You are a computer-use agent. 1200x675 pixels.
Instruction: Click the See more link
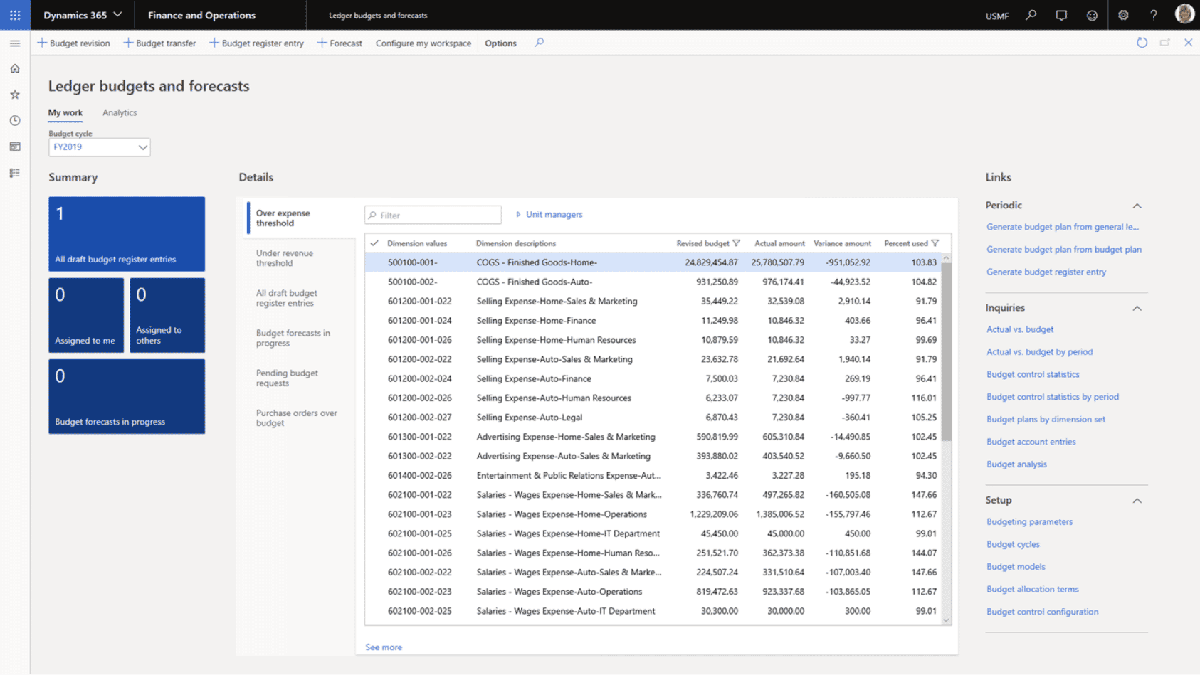384,647
